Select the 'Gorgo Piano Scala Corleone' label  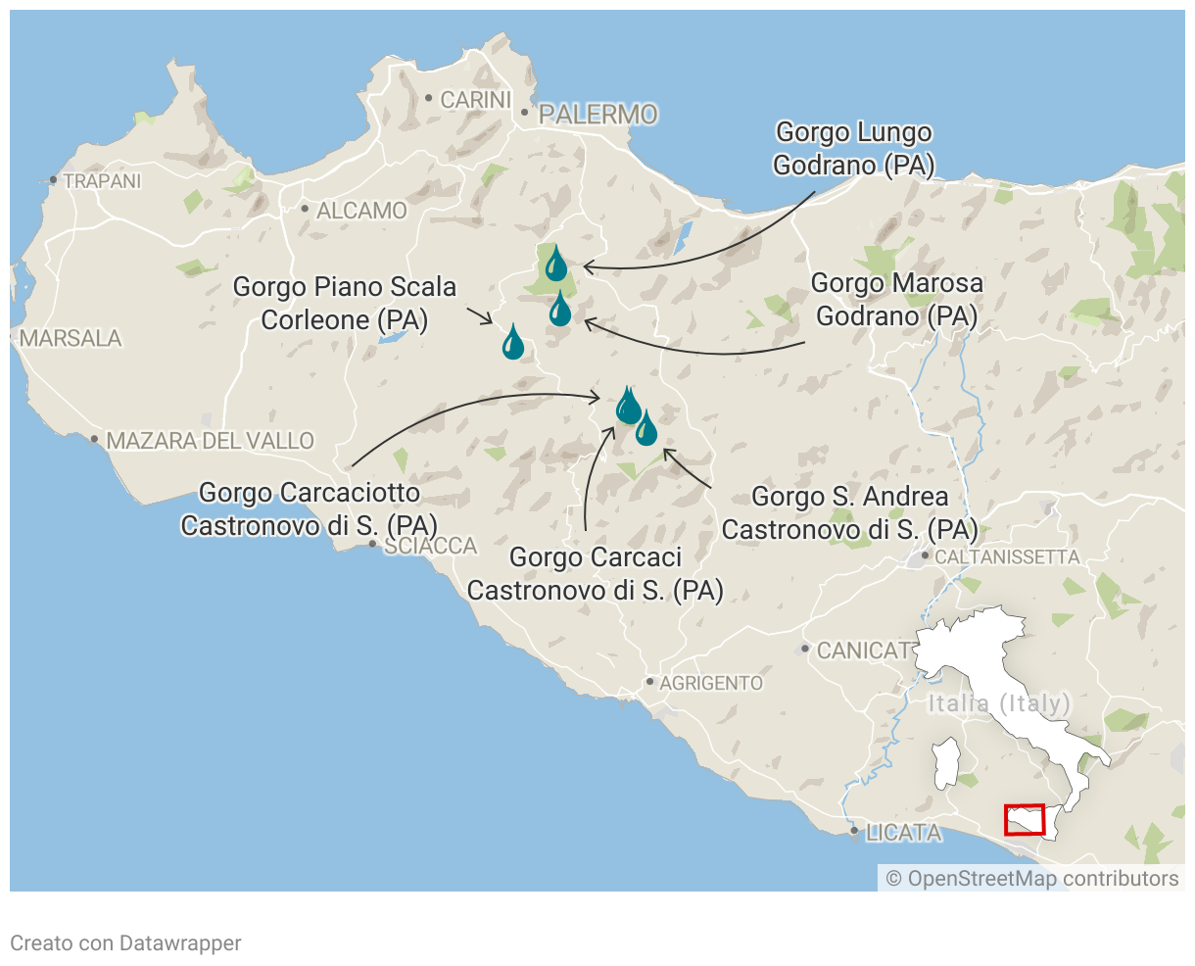point(345,304)
